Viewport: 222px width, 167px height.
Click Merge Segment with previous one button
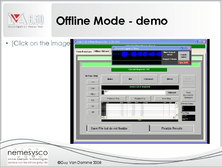pyautogui.click(x=188, y=81)
